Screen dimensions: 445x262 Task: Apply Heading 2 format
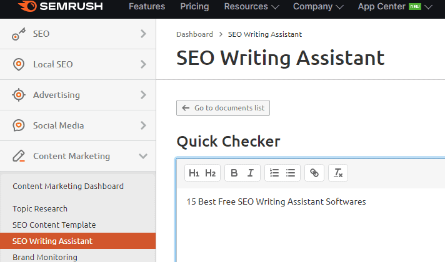[210, 173]
